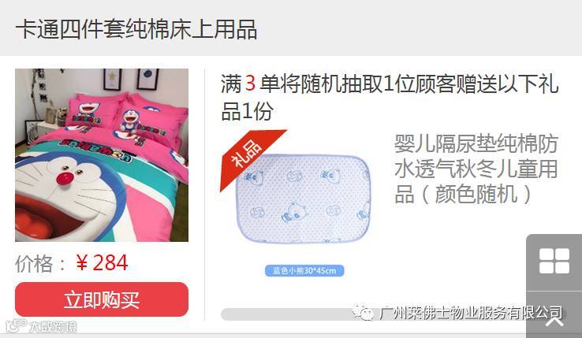Click the WeChat logo in the watermark
Screen dimensions: 582x338
click(363, 313)
